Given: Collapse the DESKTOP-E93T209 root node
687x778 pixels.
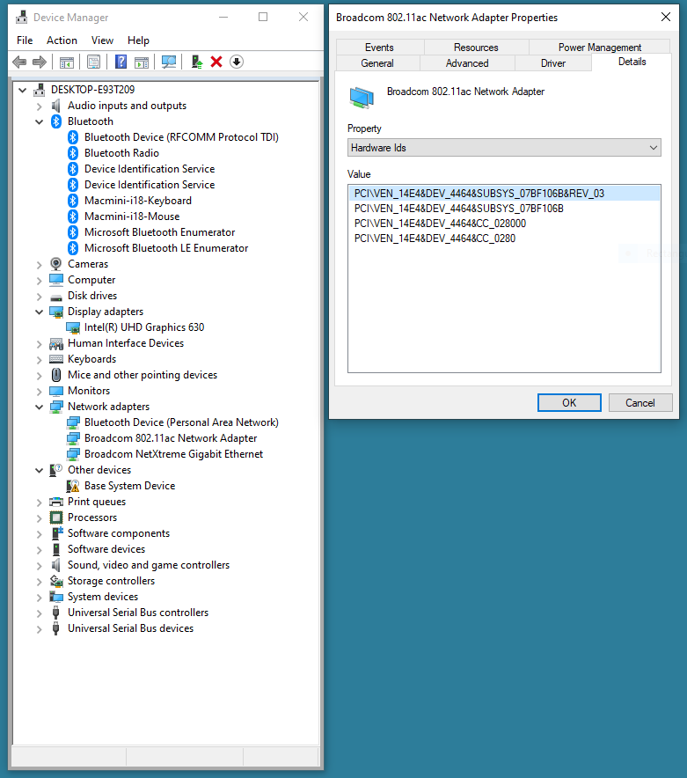Looking at the screenshot, I should 22,91.
